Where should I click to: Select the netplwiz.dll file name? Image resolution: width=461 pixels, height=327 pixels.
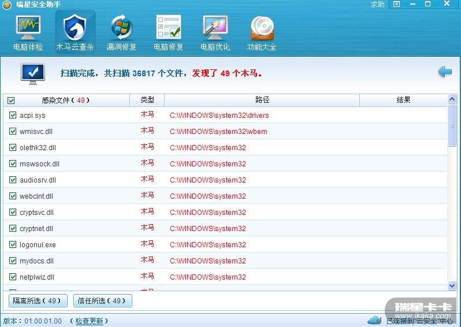tap(37, 277)
